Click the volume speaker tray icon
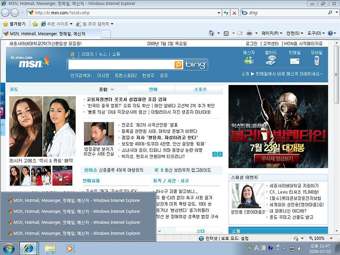 (300, 248)
